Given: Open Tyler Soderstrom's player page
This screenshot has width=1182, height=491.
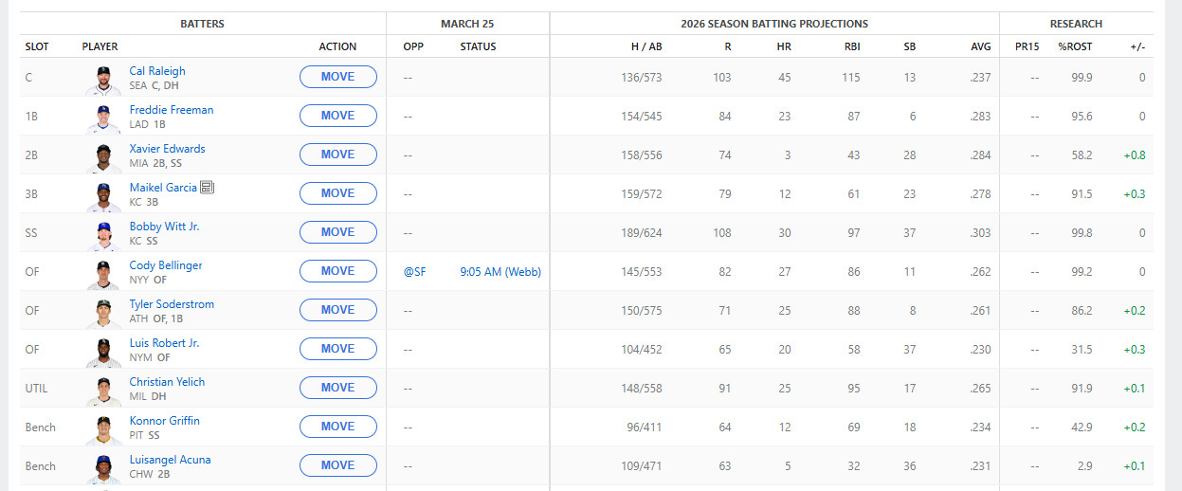Looking at the screenshot, I should tap(172, 304).
